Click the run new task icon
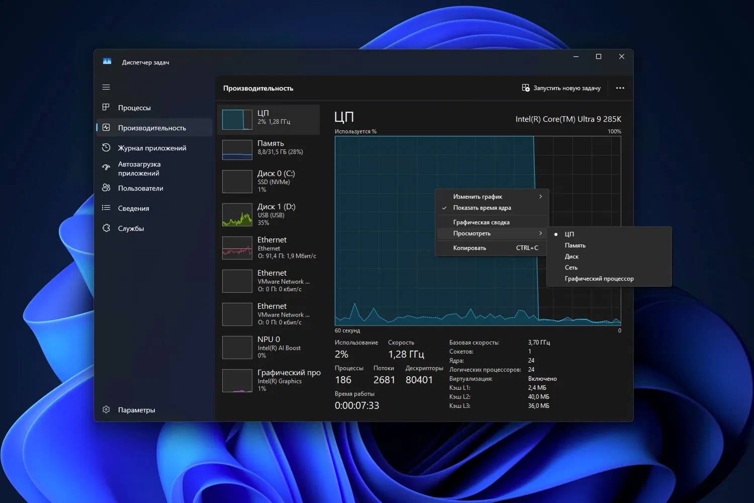This screenshot has height=503, width=754. (x=526, y=88)
